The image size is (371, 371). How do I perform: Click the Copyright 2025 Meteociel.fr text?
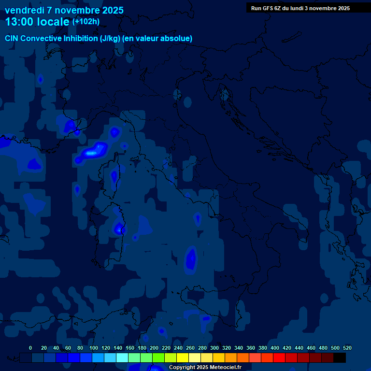tap(205, 367)
